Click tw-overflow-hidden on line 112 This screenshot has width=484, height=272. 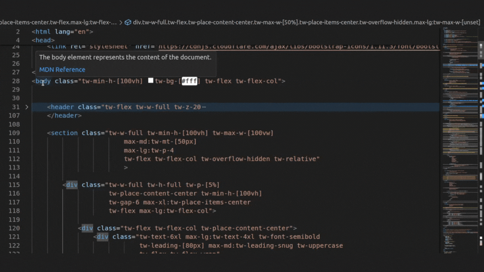click(236, 159)
